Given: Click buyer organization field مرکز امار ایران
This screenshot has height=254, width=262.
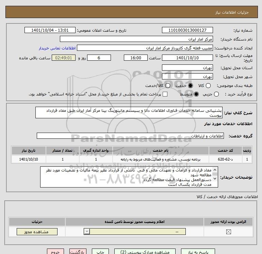Looking at the screenshot, I should [x=136, y=39].
